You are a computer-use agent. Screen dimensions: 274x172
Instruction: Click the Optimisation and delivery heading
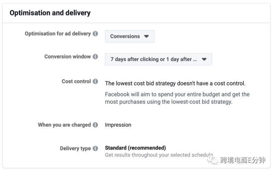point(50,13)
